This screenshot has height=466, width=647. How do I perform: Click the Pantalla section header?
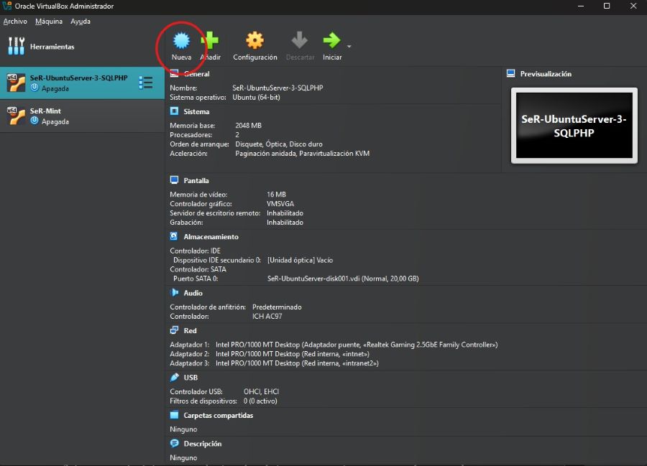pyautogui.click(x=196, y=180)
